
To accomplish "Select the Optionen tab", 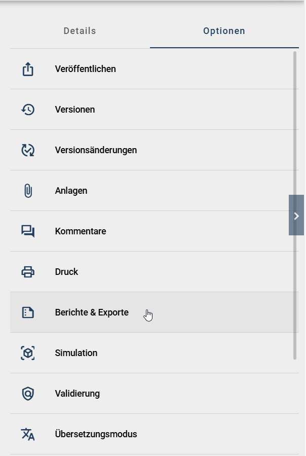I will pyautogui.click(x=224, y=30).
